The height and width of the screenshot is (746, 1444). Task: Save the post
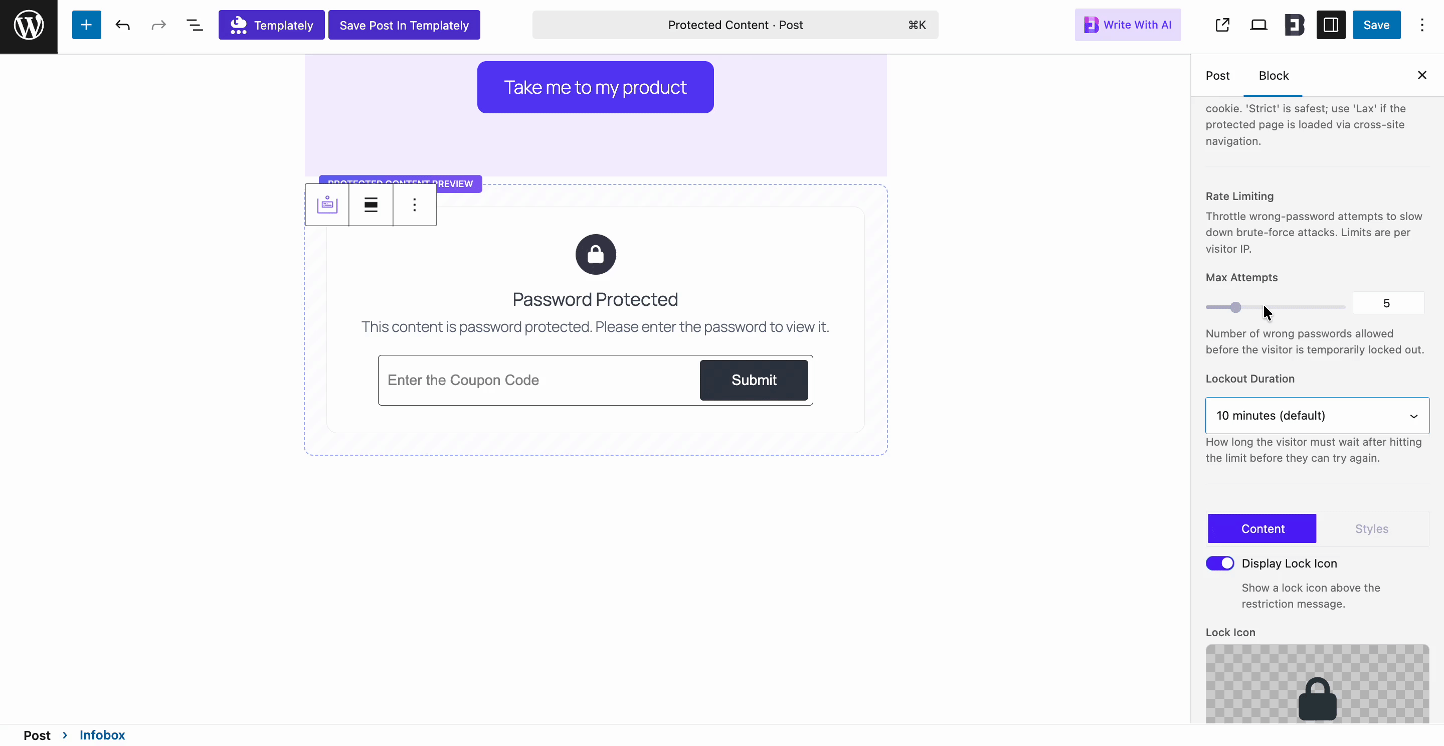pyautogui.click(x=1376, y=25)
